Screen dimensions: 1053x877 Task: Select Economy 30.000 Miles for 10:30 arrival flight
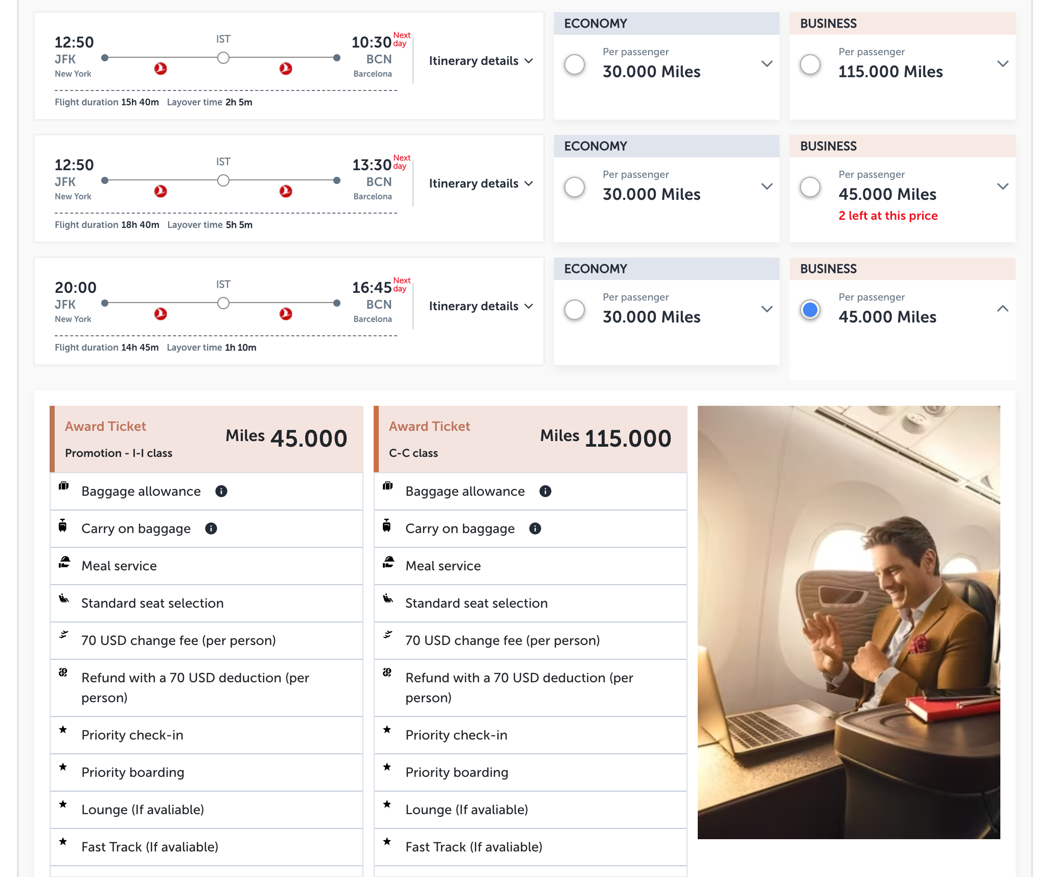(x=575, y=64)
